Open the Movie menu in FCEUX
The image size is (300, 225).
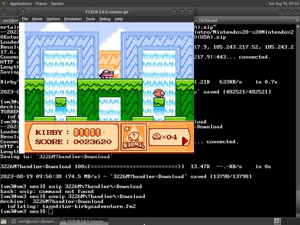tap(37, 19)
